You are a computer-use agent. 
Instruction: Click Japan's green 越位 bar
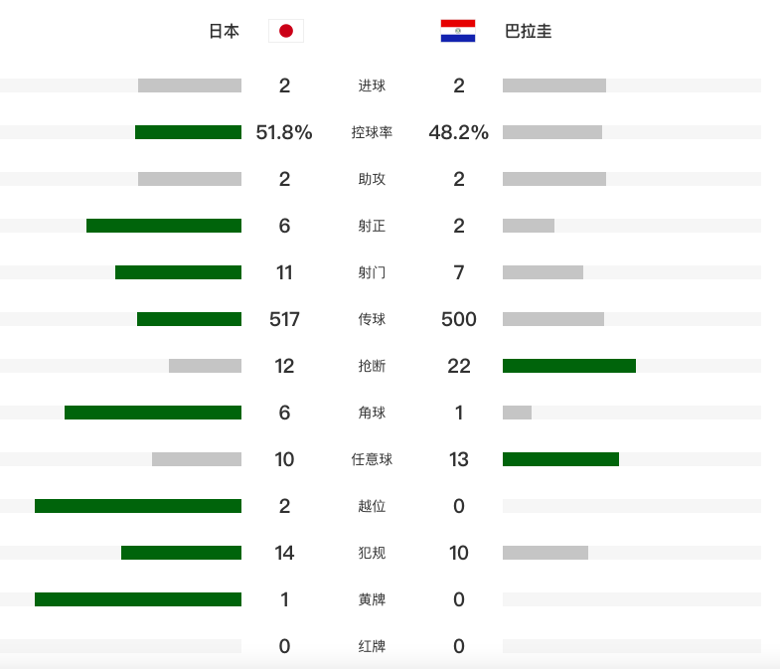[x=138, y=506]
